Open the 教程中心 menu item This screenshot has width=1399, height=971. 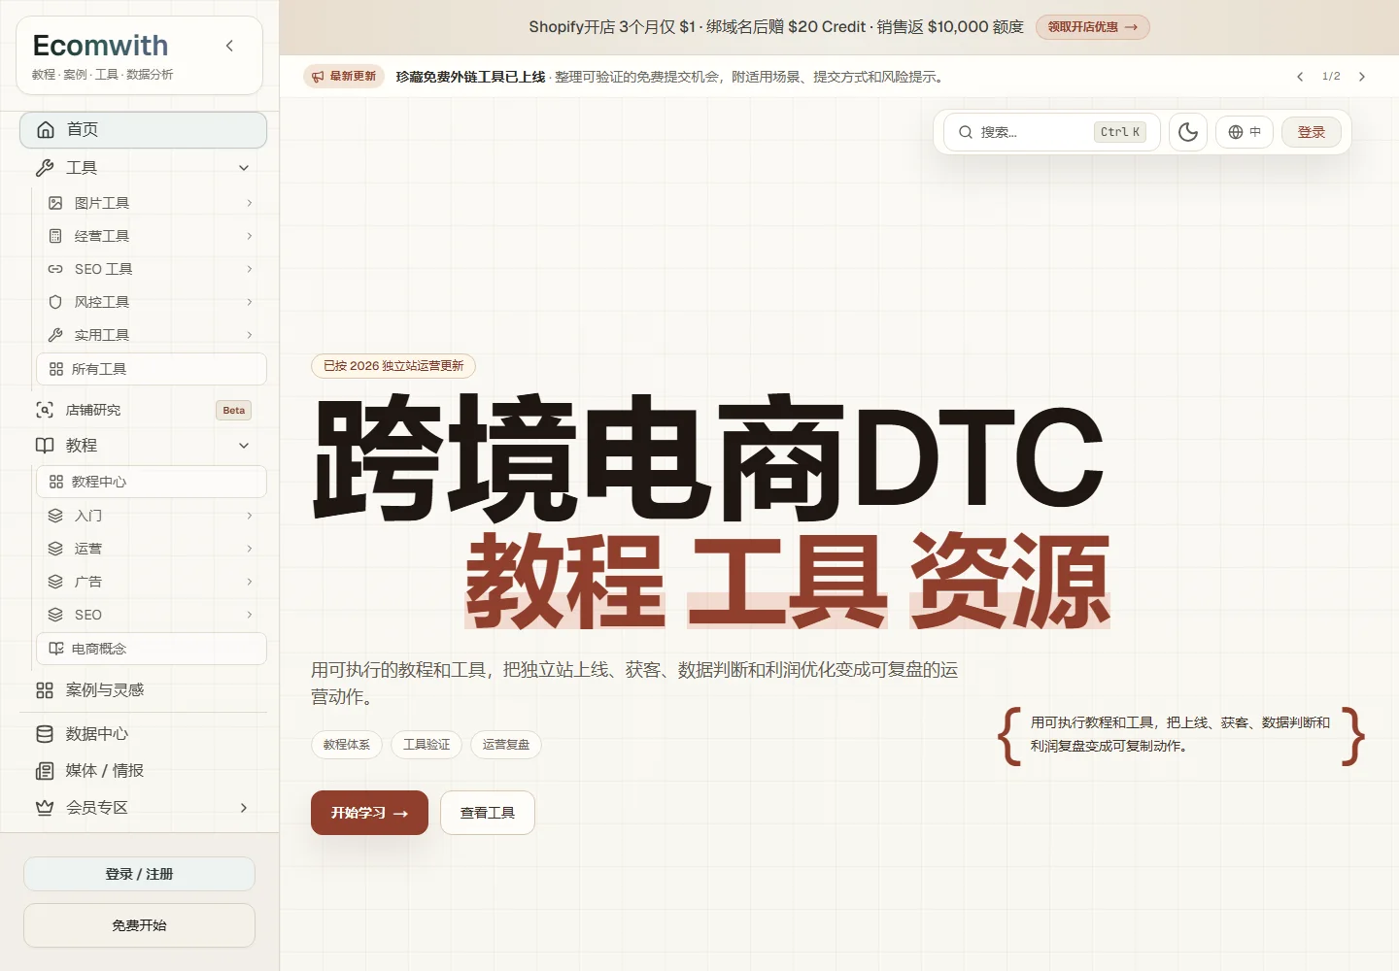coord(152,482)
